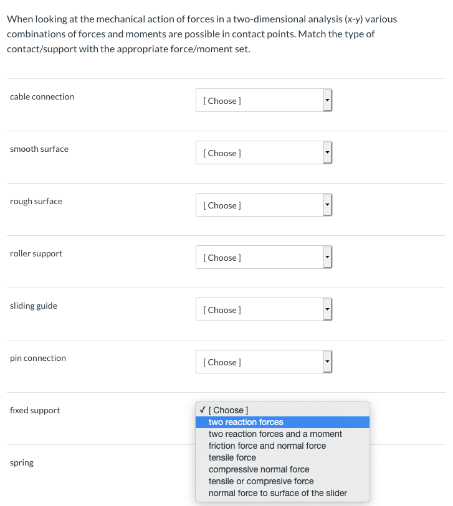The image size is (453, 506).
Task: Open the cable connection dropdown
Action: coord(264,100)
